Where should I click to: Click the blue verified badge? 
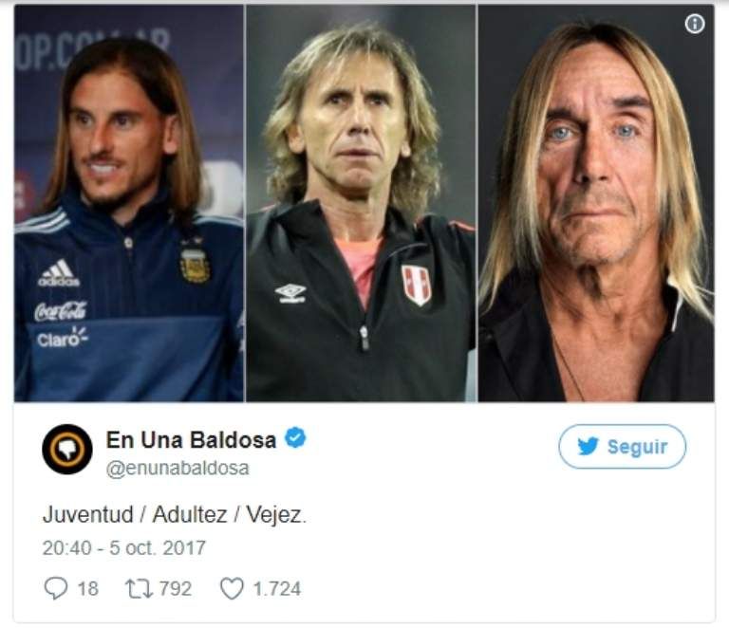pos(295,437)
